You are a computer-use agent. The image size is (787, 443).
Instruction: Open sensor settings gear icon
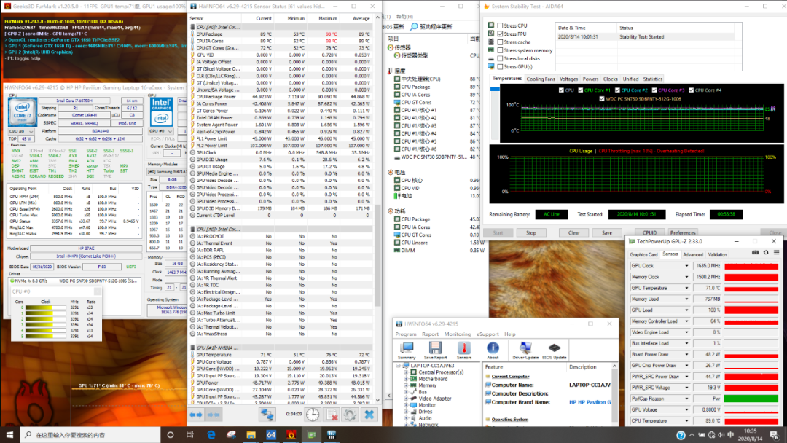click(x=350, y=414)
